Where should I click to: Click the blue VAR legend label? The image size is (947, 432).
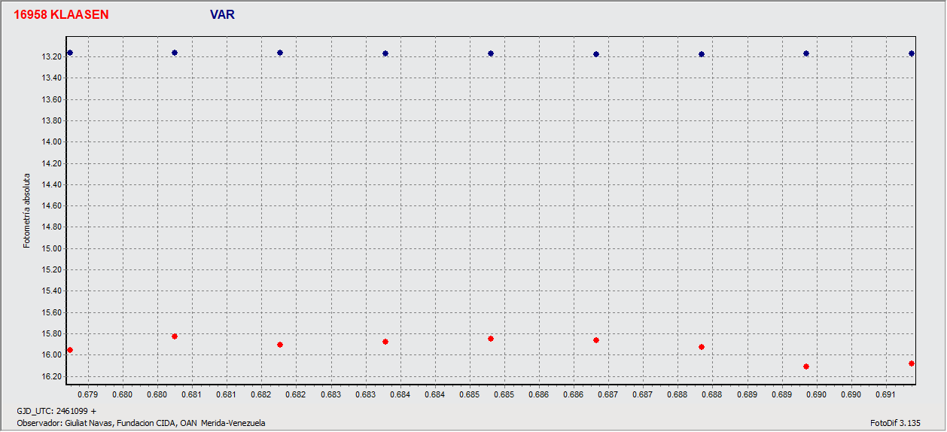click(222, 14)
